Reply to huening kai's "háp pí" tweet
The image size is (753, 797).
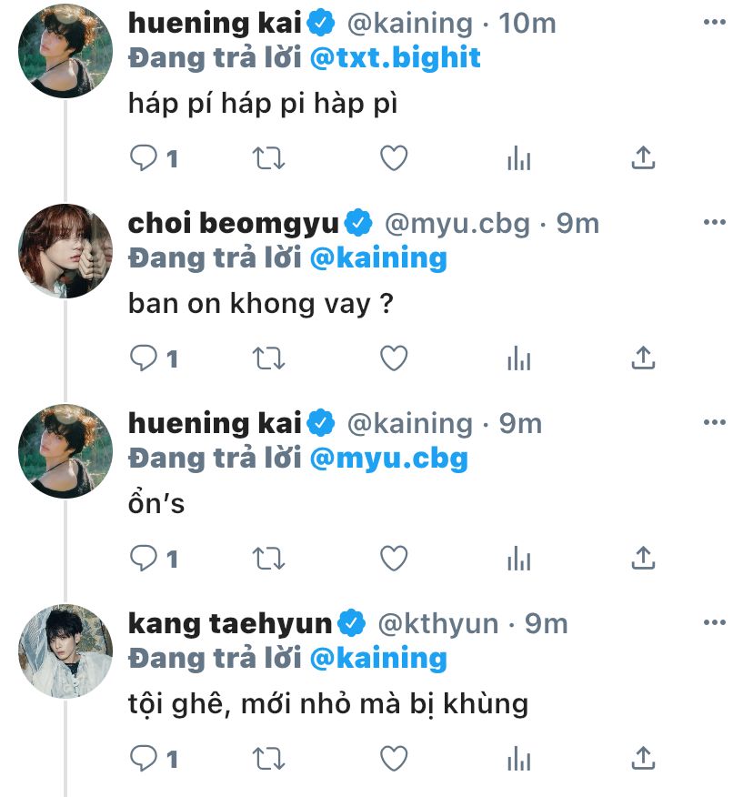144,159
